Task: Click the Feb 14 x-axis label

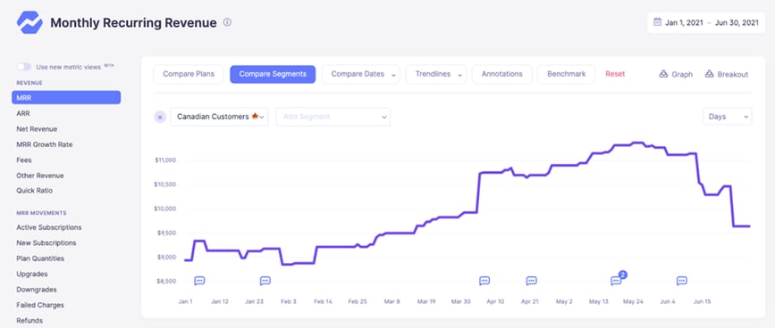Action: point(323,301)
